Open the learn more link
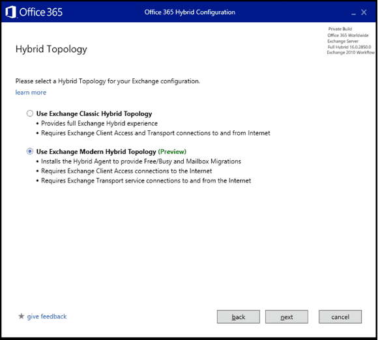Viewport: 378px width, 340px height. (31, 92)
